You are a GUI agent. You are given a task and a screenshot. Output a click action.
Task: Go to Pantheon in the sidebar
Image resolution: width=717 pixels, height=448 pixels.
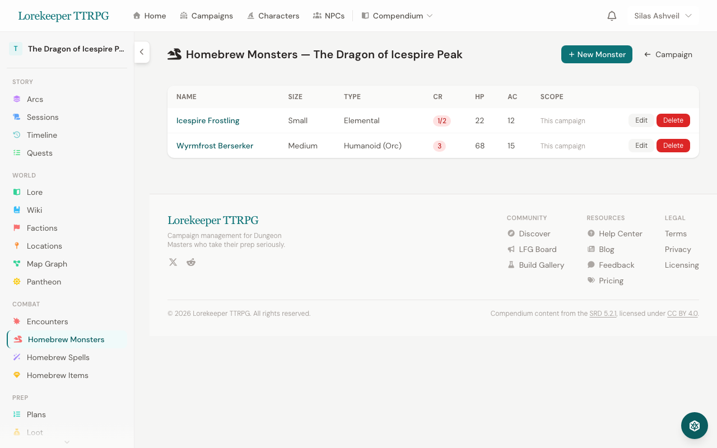pyautogui.click(x=44, y=282)
